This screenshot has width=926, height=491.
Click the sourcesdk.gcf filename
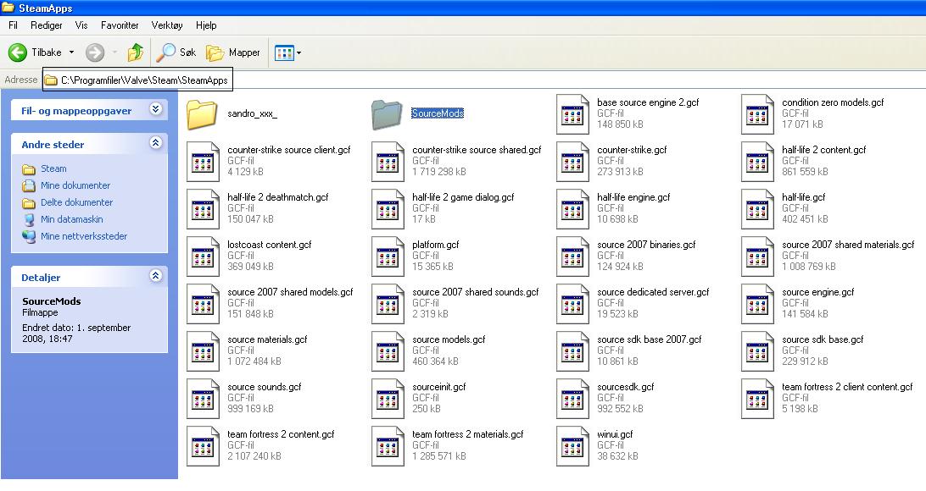click(x=626, y=387)
